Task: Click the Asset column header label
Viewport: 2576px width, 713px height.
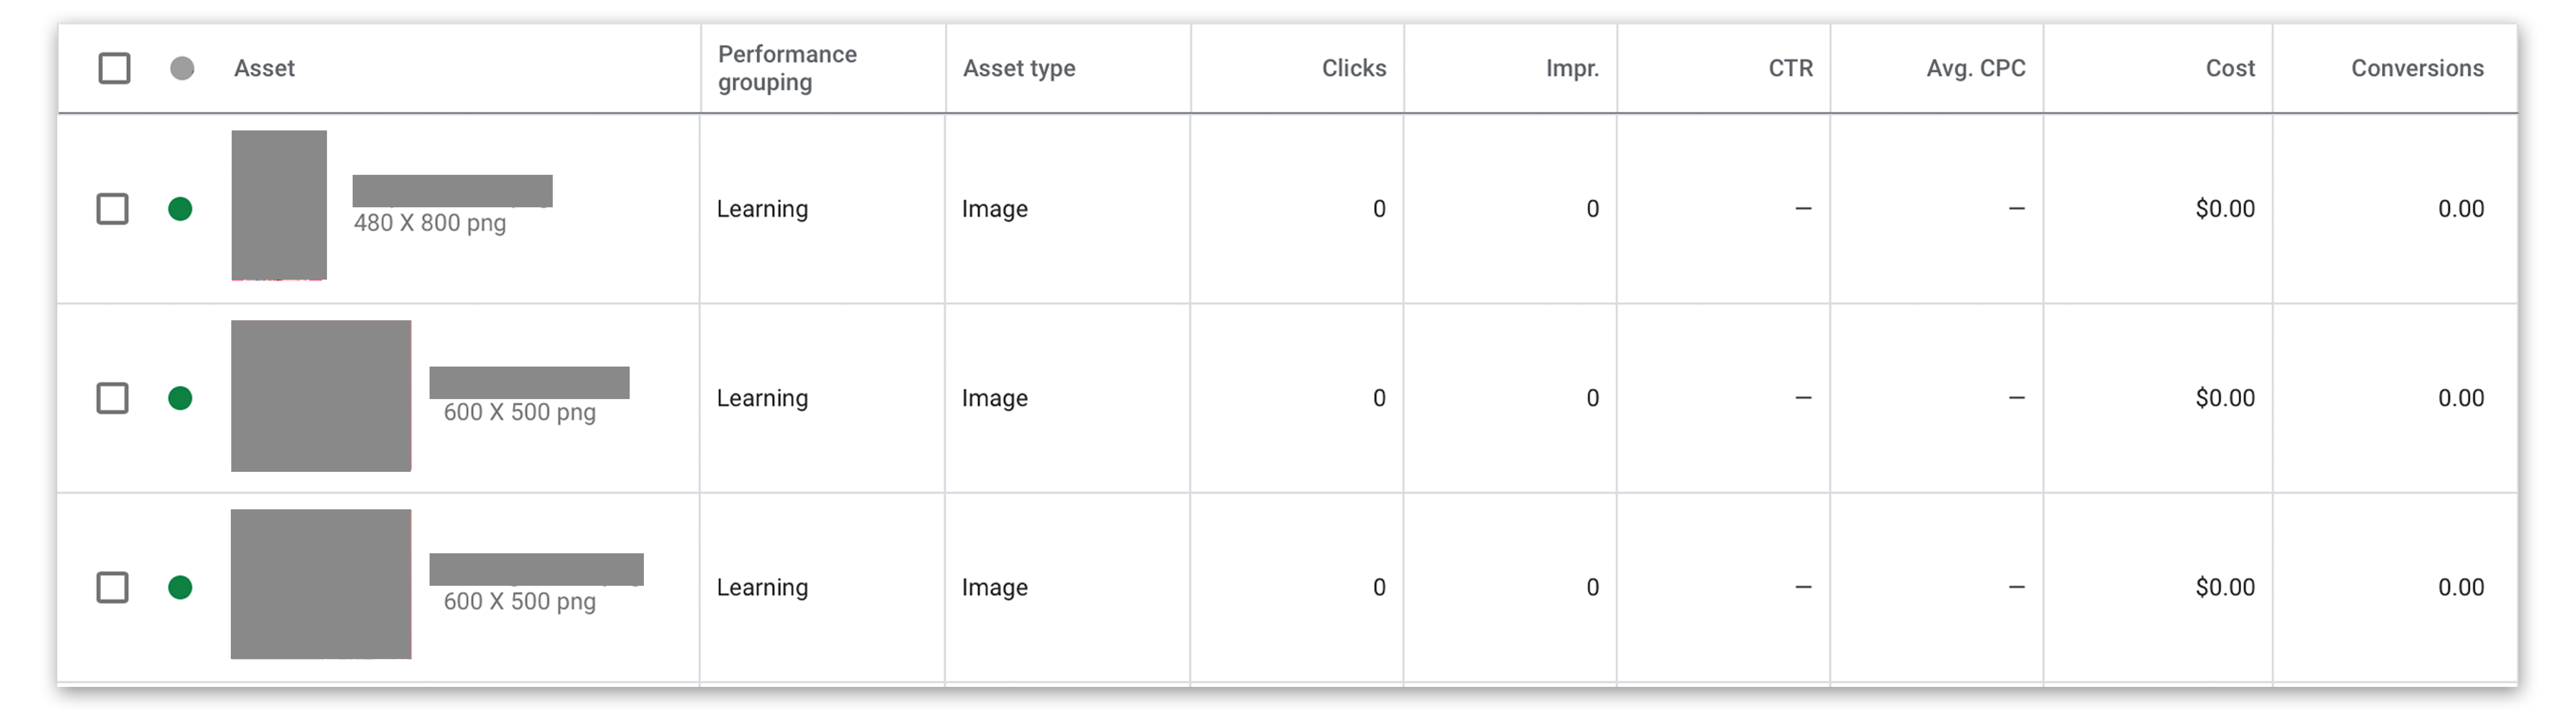Action: [264, 68]
